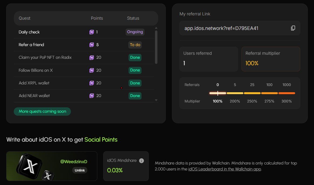Click the To do status badge for Refer a friend
Screen dimensions: 314x185
pyautogui.click(x=135, y=45)
